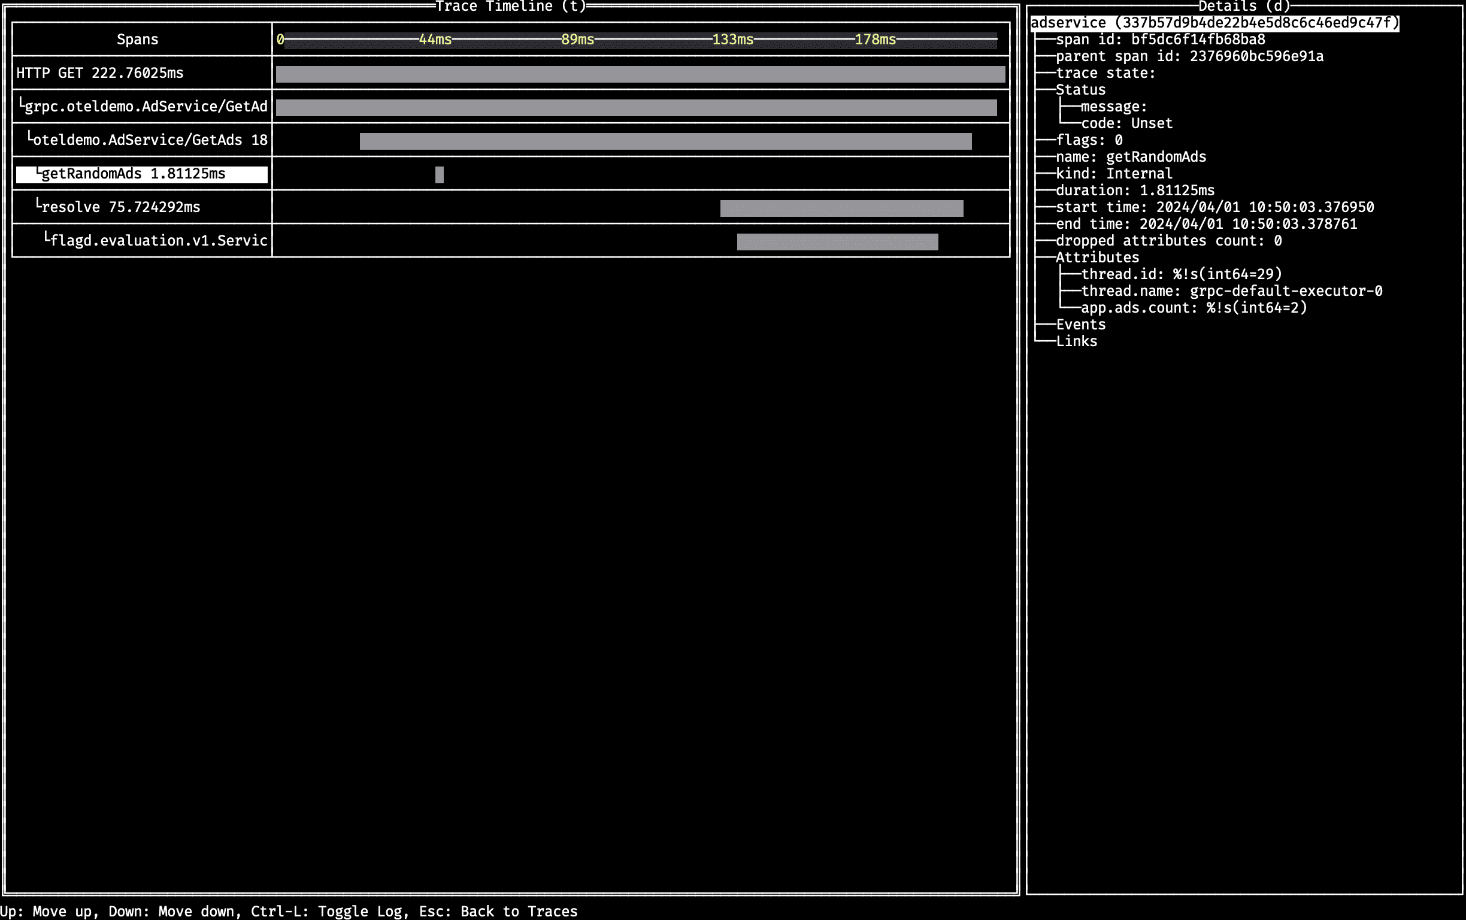The width and height of the screenshot is (1466, 920).
Task: Click the highlighted getRandomAds span
Action: pyautogui.click(x=132, y=174)
